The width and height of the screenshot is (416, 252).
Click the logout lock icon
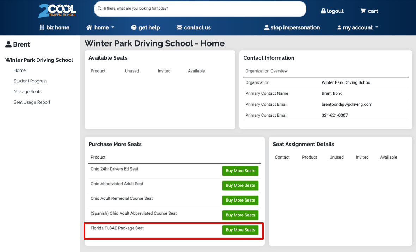(323, 11)
